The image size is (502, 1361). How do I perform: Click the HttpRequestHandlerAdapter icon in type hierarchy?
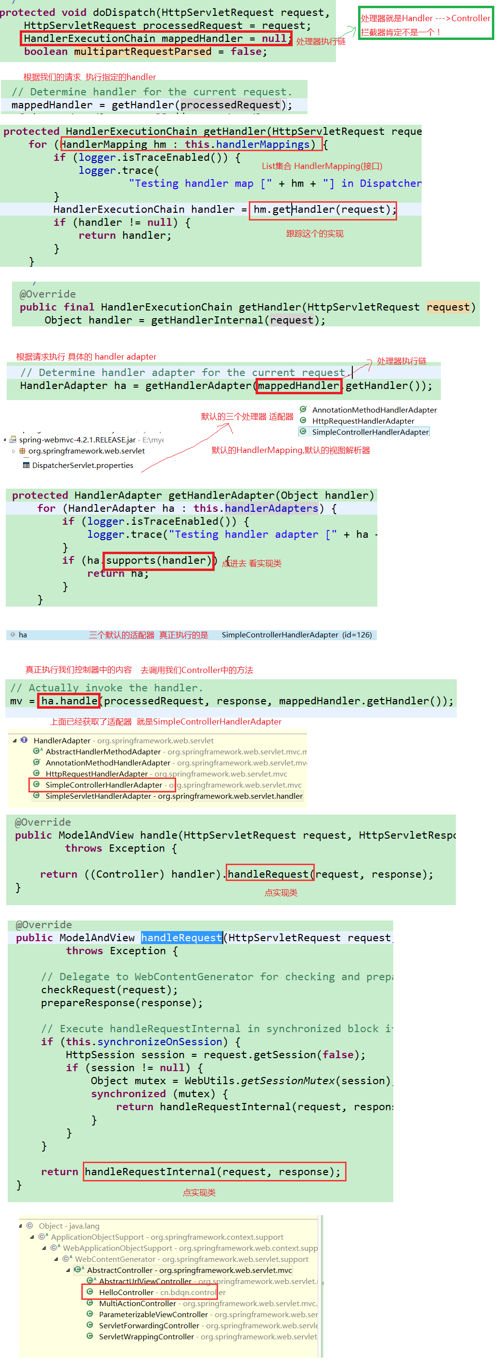coord(37,773)
